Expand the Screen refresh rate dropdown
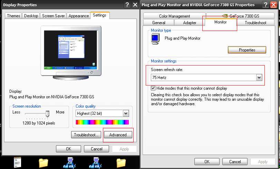The width and height of the screenshot is (280, 169). coord(259,78)
